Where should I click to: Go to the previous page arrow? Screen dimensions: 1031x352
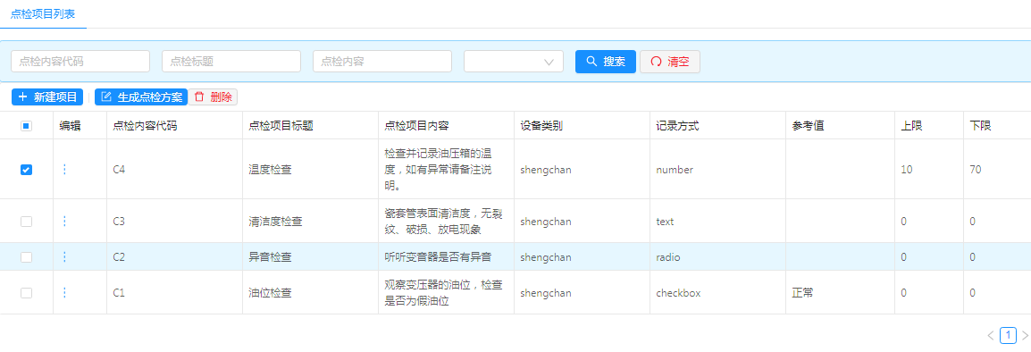[x=991, y=336]
